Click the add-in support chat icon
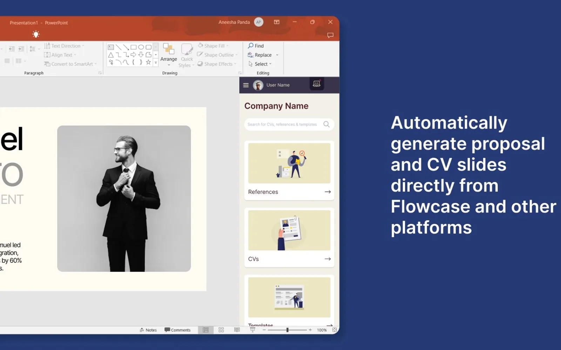The image size is (561, 350). click(317, 84)
